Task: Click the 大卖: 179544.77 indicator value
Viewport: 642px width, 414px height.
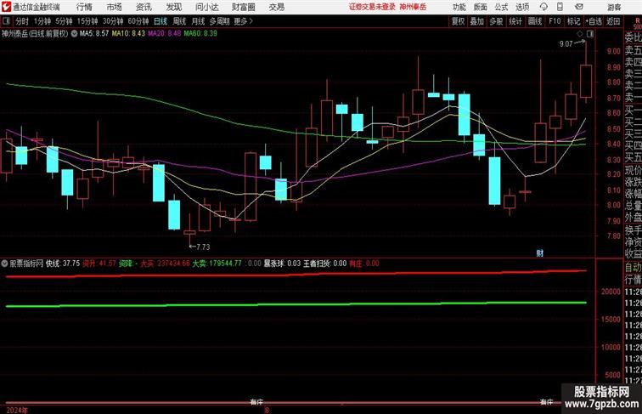Action: (x=217, y=264)
